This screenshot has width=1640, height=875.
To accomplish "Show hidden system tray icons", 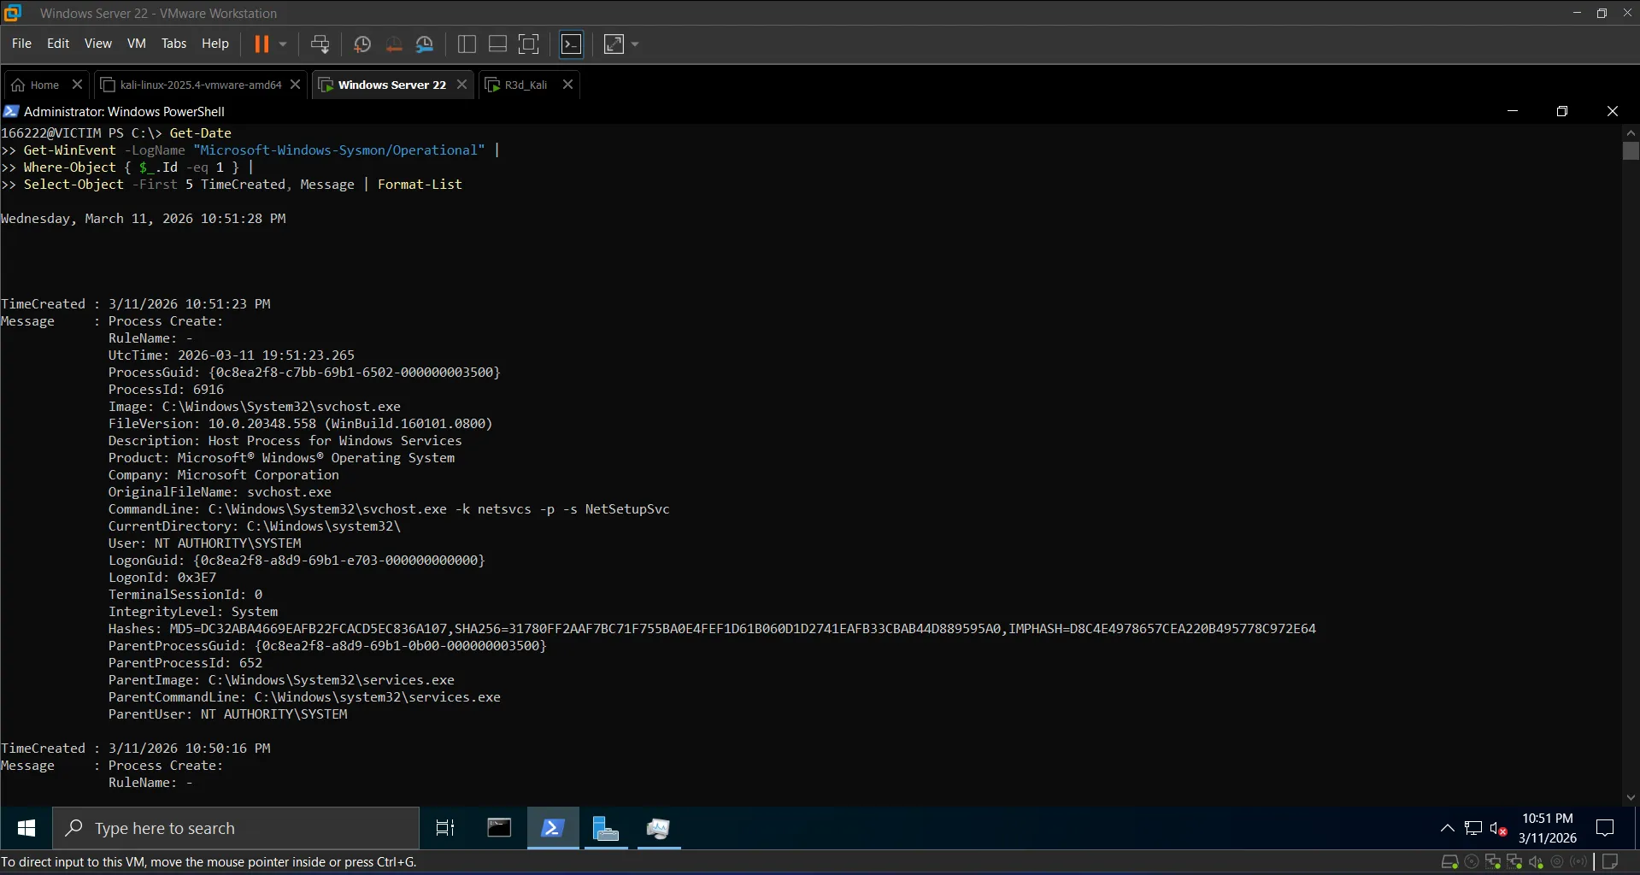I will pos(1448,828).
